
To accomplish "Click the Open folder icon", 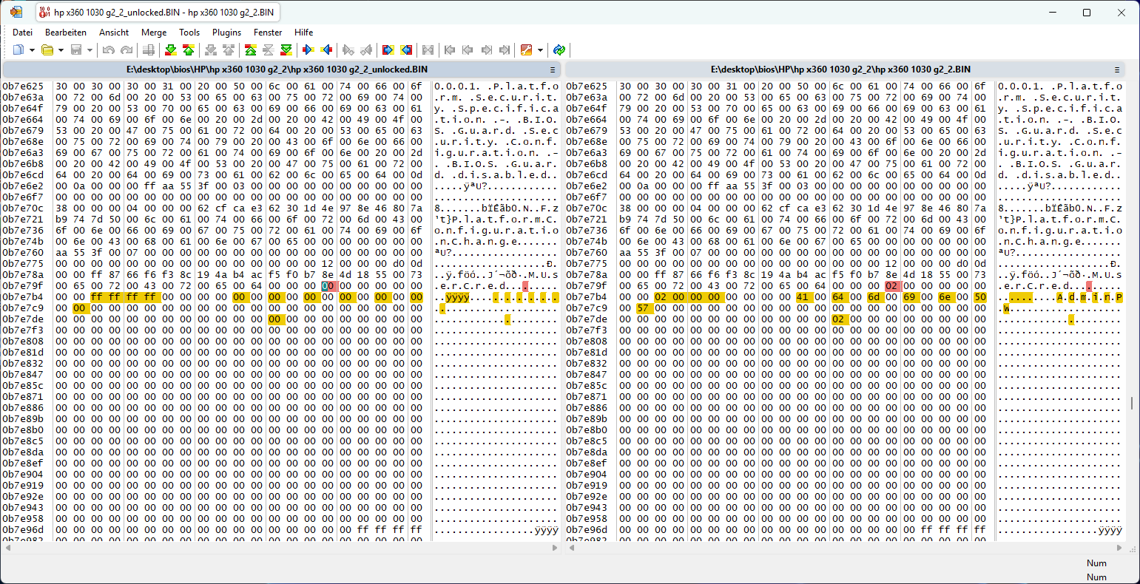I will (47, 50).
